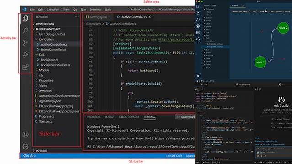
Task: Click Copilot icon in Copilot window title bar
Action: (x=280, y=85)
